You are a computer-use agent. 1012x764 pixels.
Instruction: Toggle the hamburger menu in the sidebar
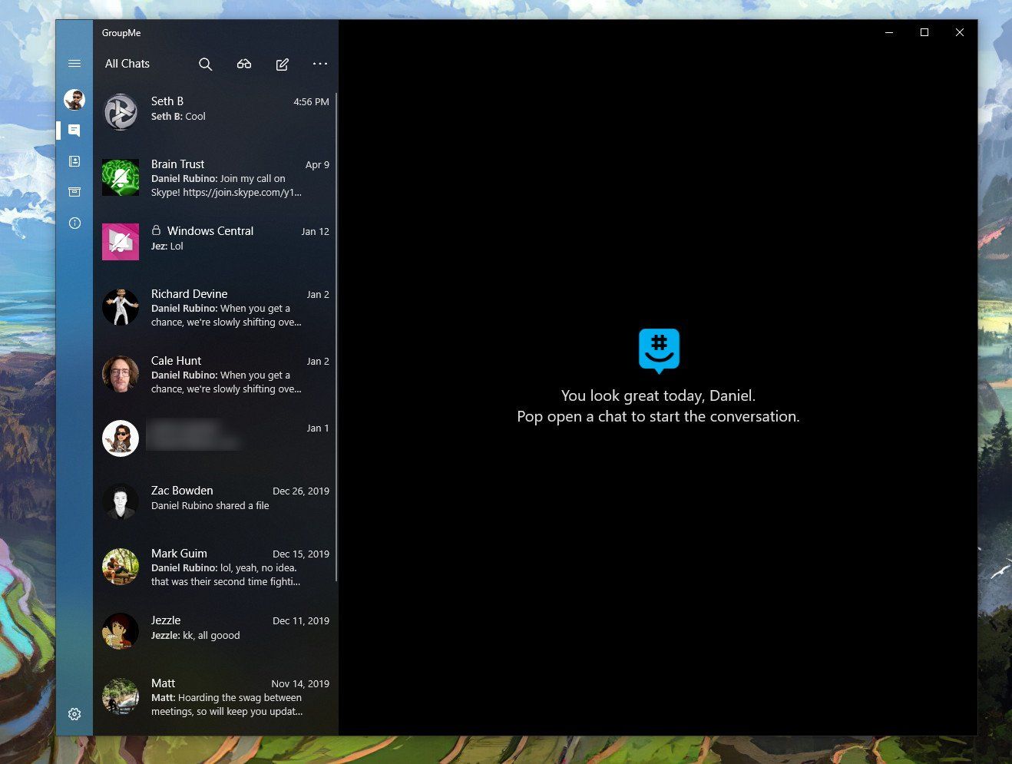click(74, 63)
